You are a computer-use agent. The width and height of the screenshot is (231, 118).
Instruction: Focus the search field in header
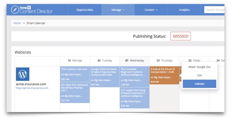[214, 10]
